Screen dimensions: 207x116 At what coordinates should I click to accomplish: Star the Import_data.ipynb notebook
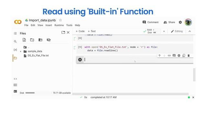coord(60,20)
